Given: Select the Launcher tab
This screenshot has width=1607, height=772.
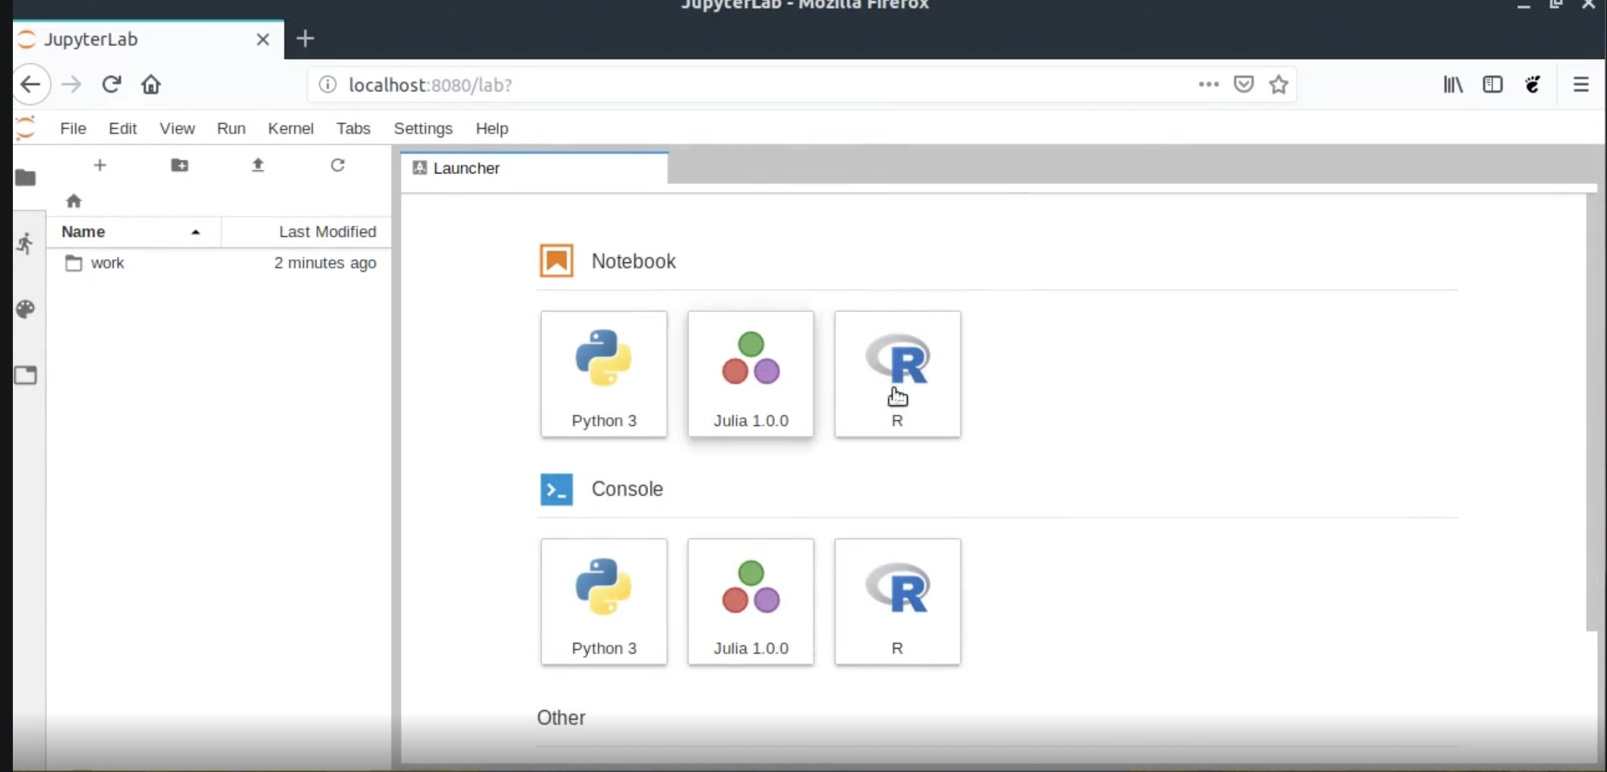Looking at the screenshot, I should (x=534, y=168).
